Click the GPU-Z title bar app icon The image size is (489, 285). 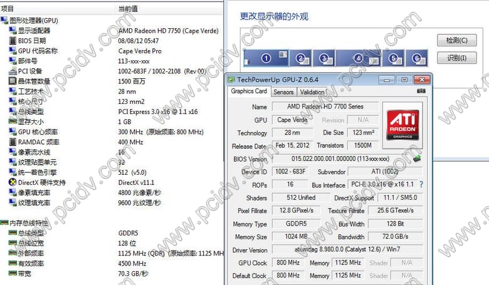[x=231, y=80]
